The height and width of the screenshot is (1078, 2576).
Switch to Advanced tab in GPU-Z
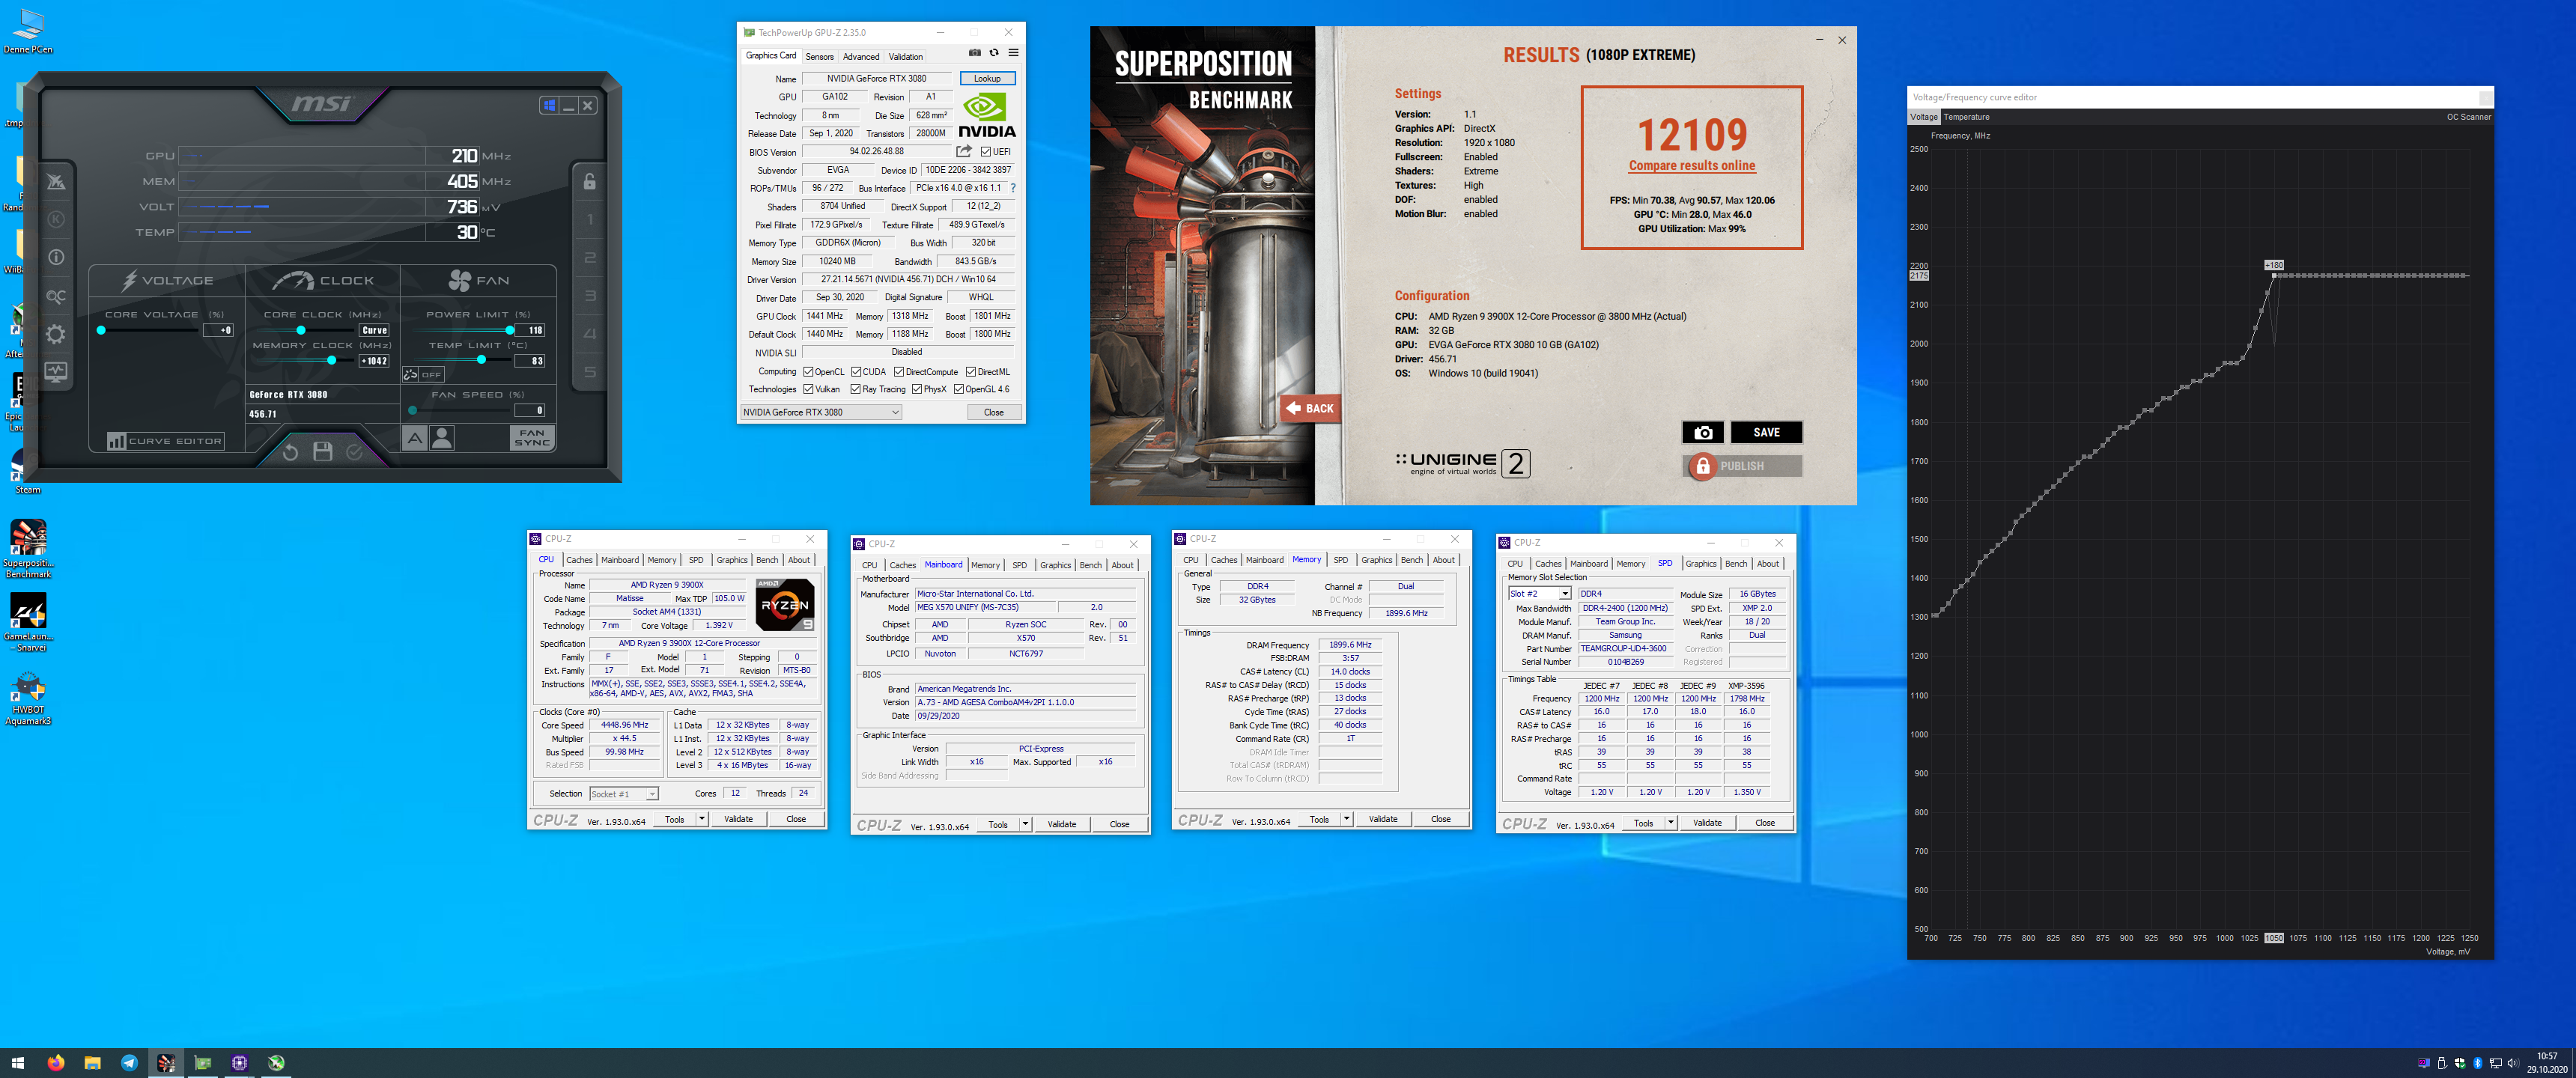(x=861, y=57)
